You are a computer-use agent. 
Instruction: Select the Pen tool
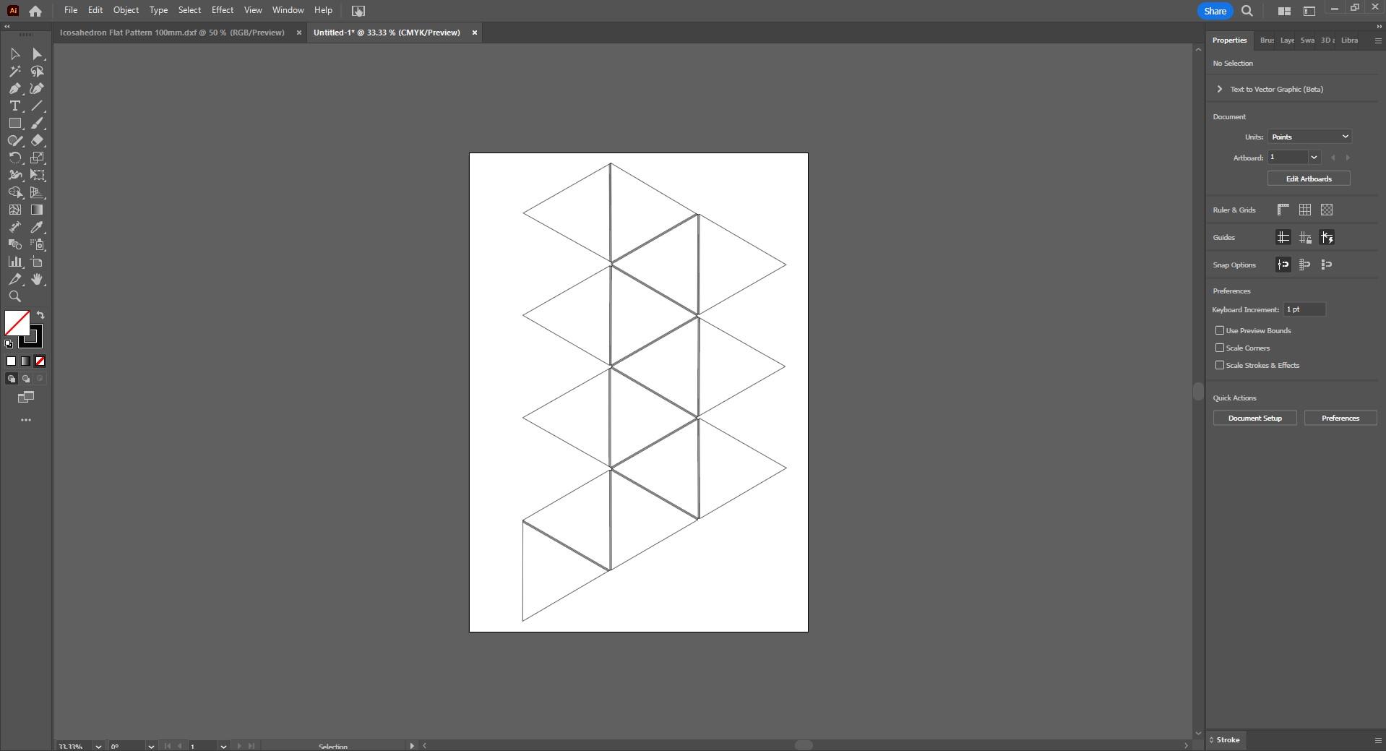(x=14, y=89)
